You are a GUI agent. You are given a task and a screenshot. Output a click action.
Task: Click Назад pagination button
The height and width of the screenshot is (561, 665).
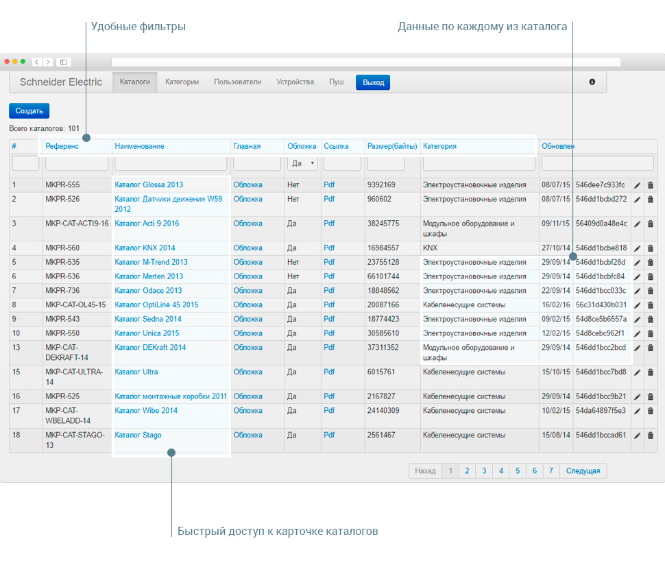click(425, 470)
